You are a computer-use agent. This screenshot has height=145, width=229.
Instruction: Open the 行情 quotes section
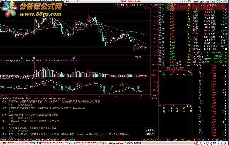[x=196, y=1]
